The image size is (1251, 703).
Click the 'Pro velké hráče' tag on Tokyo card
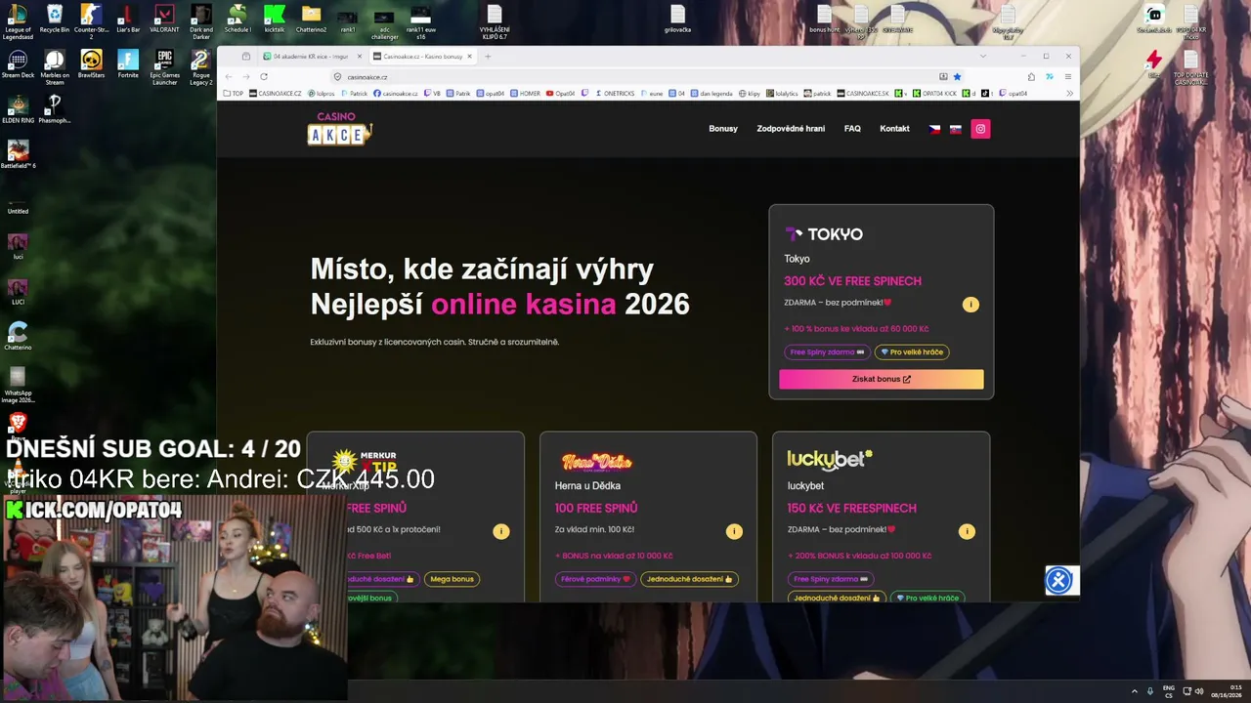(x=912, y=352)
